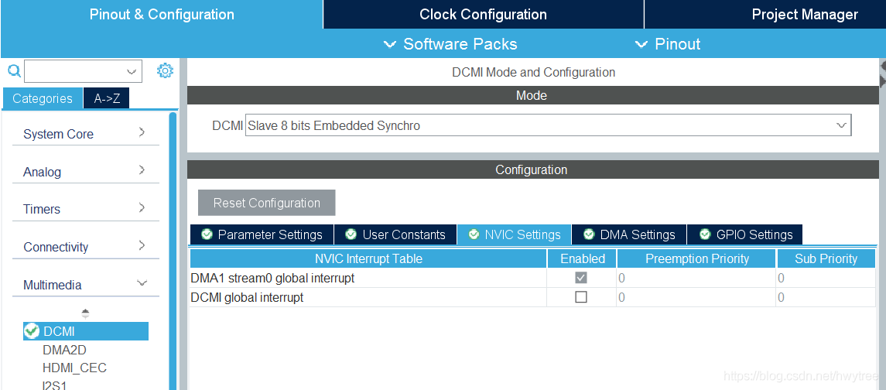Click the Parameter Settings green status icon
Image resolution: width=886 pixels, height=390 pixels.
(207, 234)
